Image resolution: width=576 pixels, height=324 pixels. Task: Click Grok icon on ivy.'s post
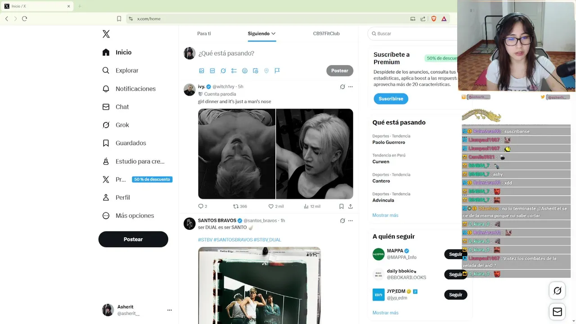pyautogui.click(x=342, y=87)
